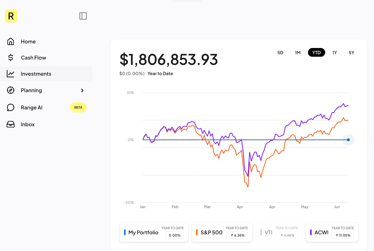
Task: Select the Planning compass icon
Action: tap(11, 90)
